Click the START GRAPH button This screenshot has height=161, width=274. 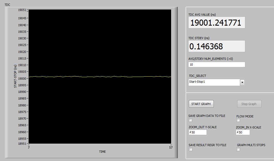(x=201, y=104)
